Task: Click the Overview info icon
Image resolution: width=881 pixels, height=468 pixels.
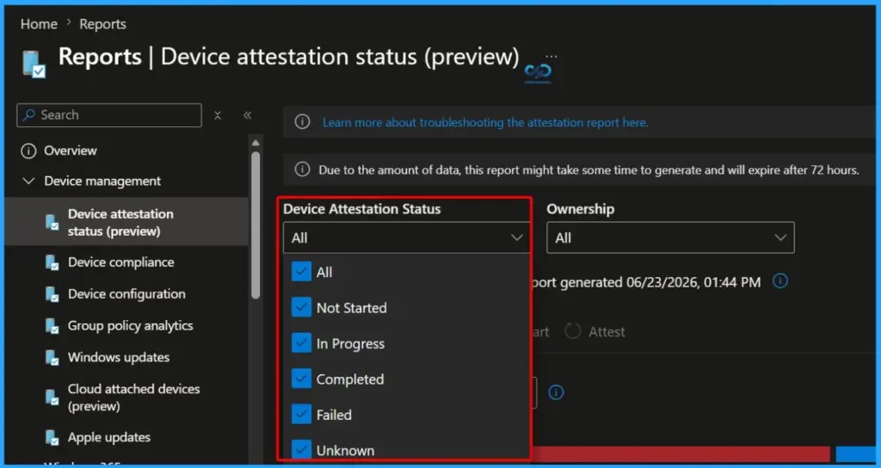Action: [28, 151]
